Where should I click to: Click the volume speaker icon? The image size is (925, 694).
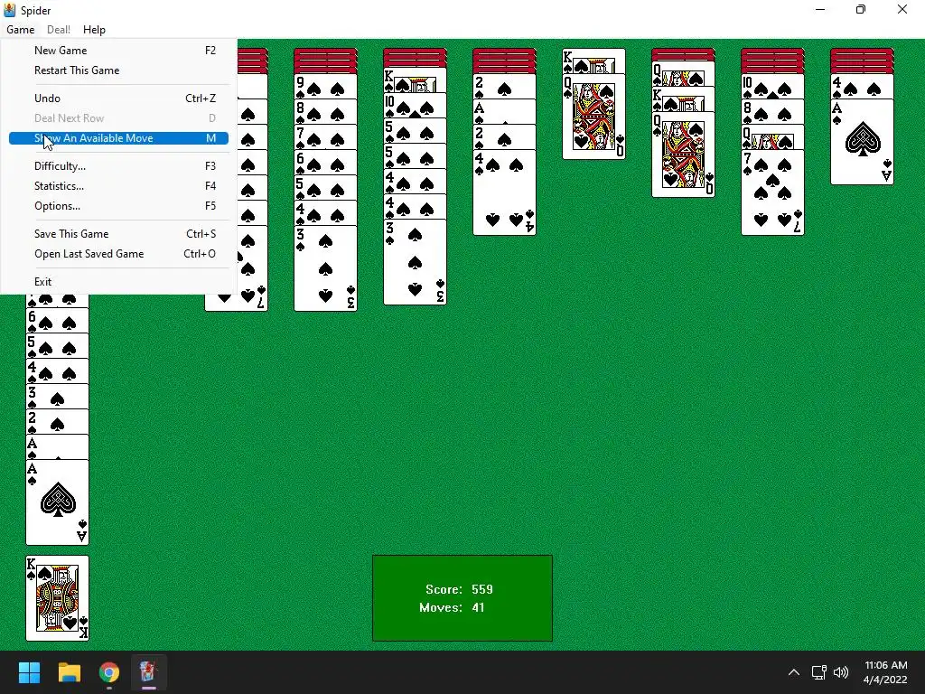[841, 672]
